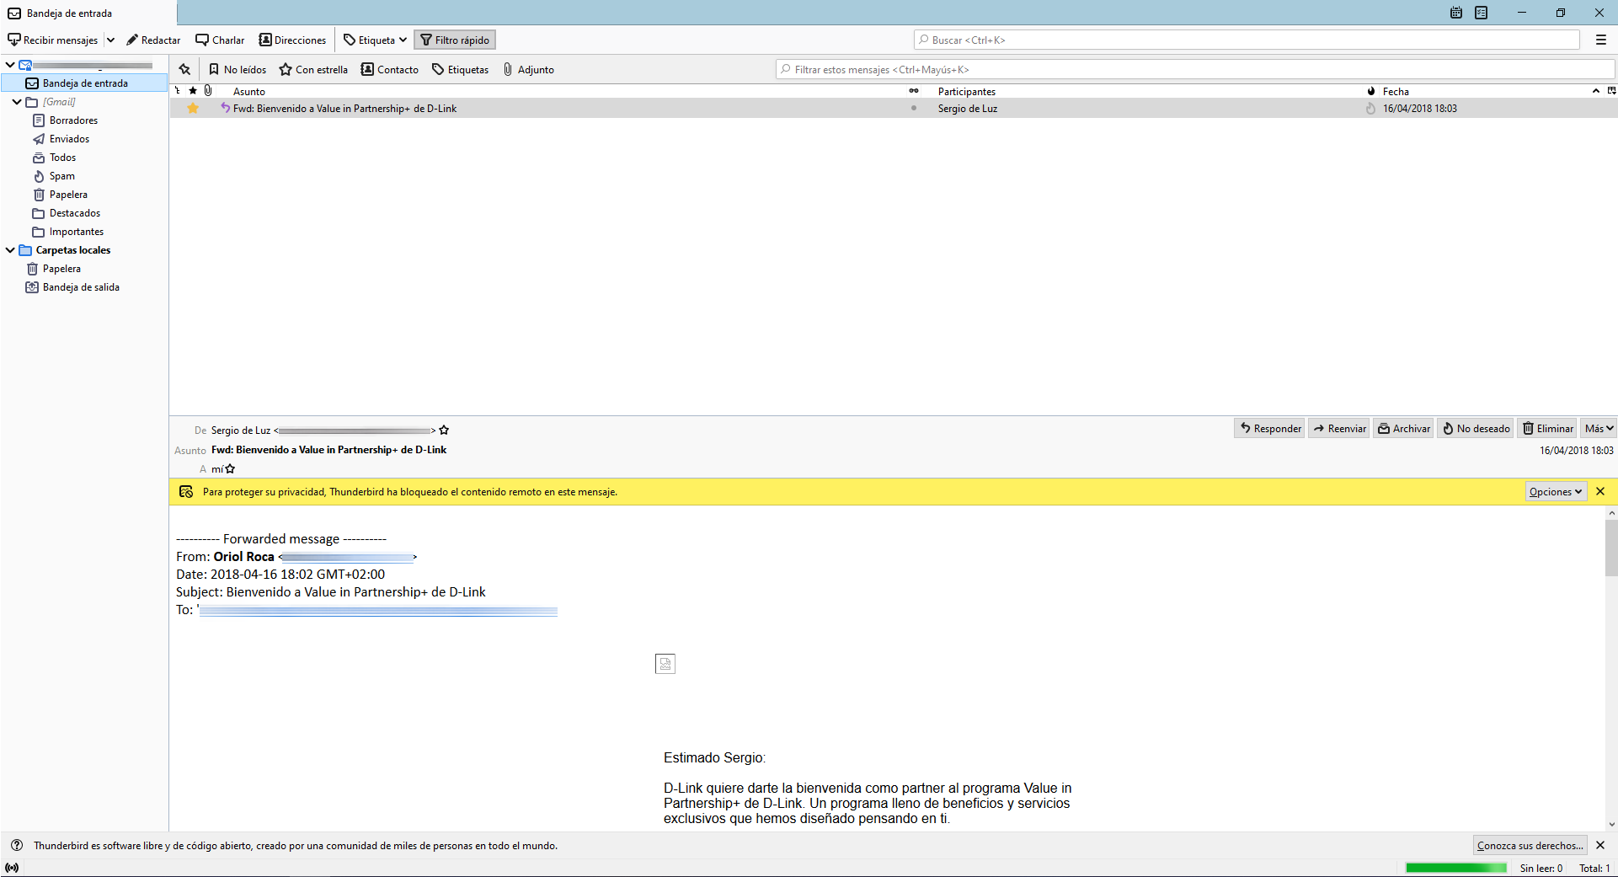Filter messages by Etiquetas
This screenshot has width=1618, height=877.
point(461,69)
